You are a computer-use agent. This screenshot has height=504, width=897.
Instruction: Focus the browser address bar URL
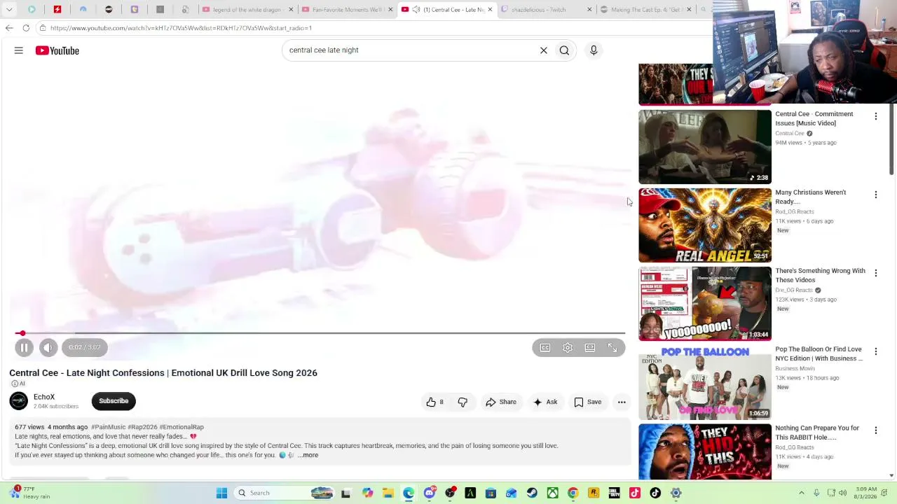coord(181,28)
